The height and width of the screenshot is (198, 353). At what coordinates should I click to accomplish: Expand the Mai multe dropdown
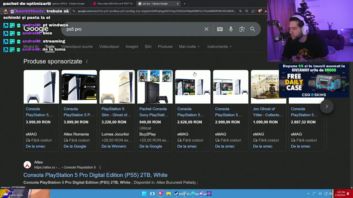(189, 46)
